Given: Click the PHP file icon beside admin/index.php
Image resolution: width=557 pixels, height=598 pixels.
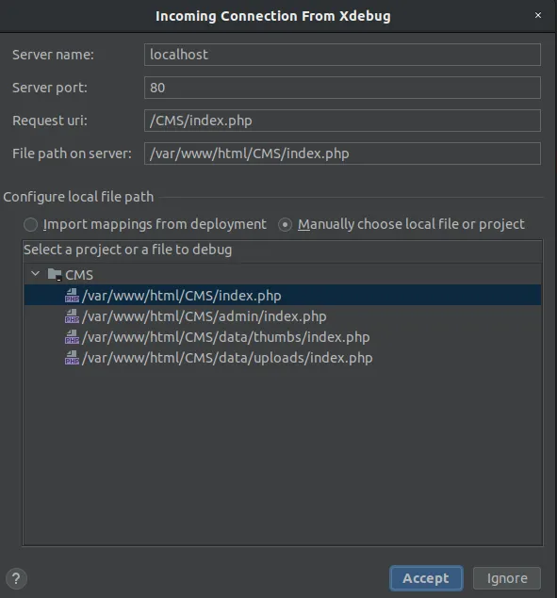Looking at the screenshot, I should [x=72, y=316].
